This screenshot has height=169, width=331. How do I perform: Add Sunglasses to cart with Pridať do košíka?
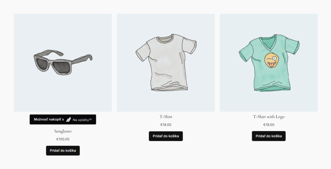63,151
